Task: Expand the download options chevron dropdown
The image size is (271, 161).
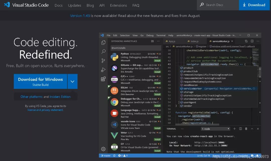Action: 73,81
